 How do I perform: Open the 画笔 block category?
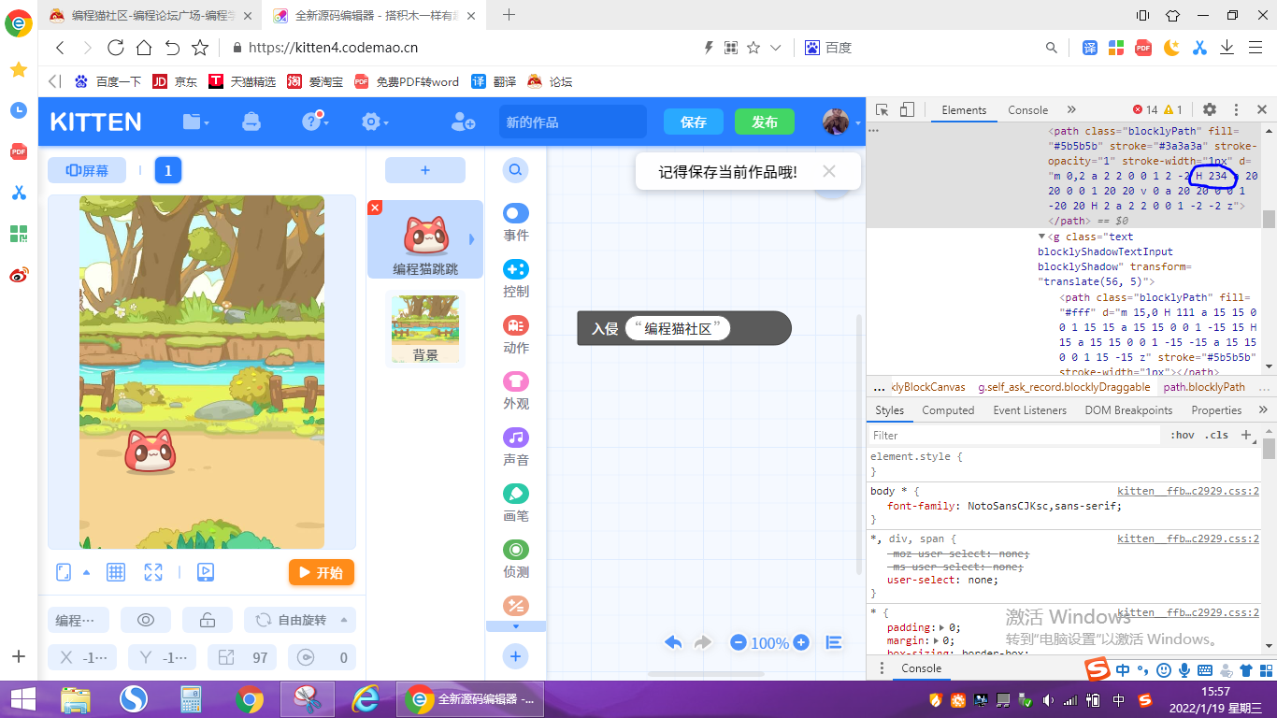[x=516, y=503]
